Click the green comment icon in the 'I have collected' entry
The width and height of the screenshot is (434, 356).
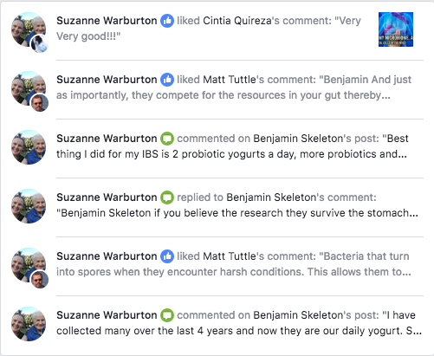pos(167,315)
